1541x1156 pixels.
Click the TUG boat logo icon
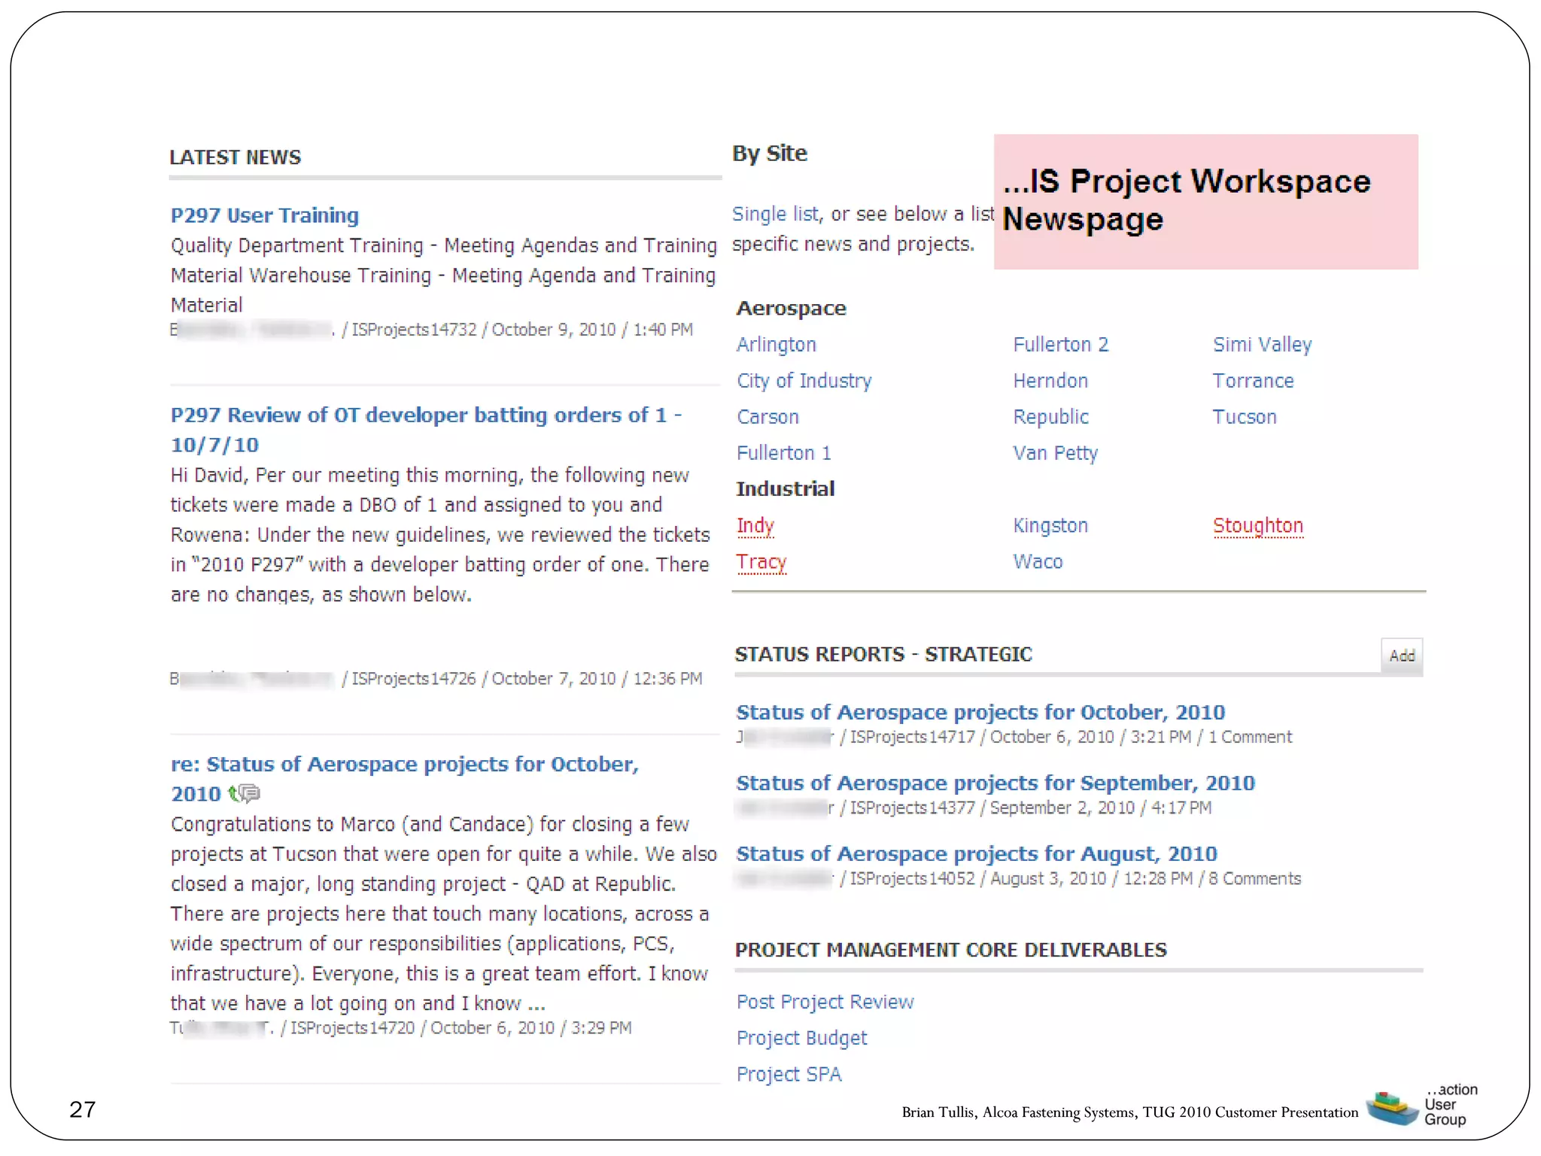click(x=1391, y=1108)
